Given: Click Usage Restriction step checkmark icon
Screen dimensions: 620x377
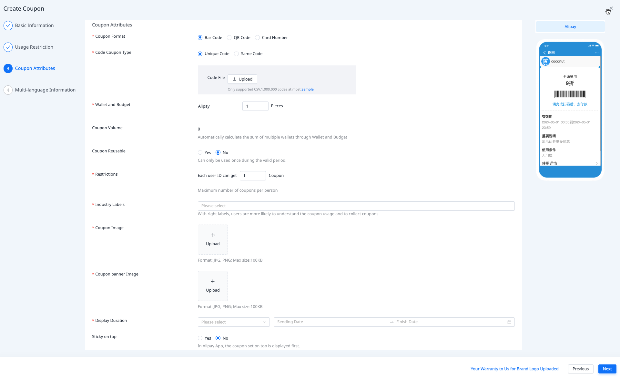Looking at the screenshot, I should 8,47.
